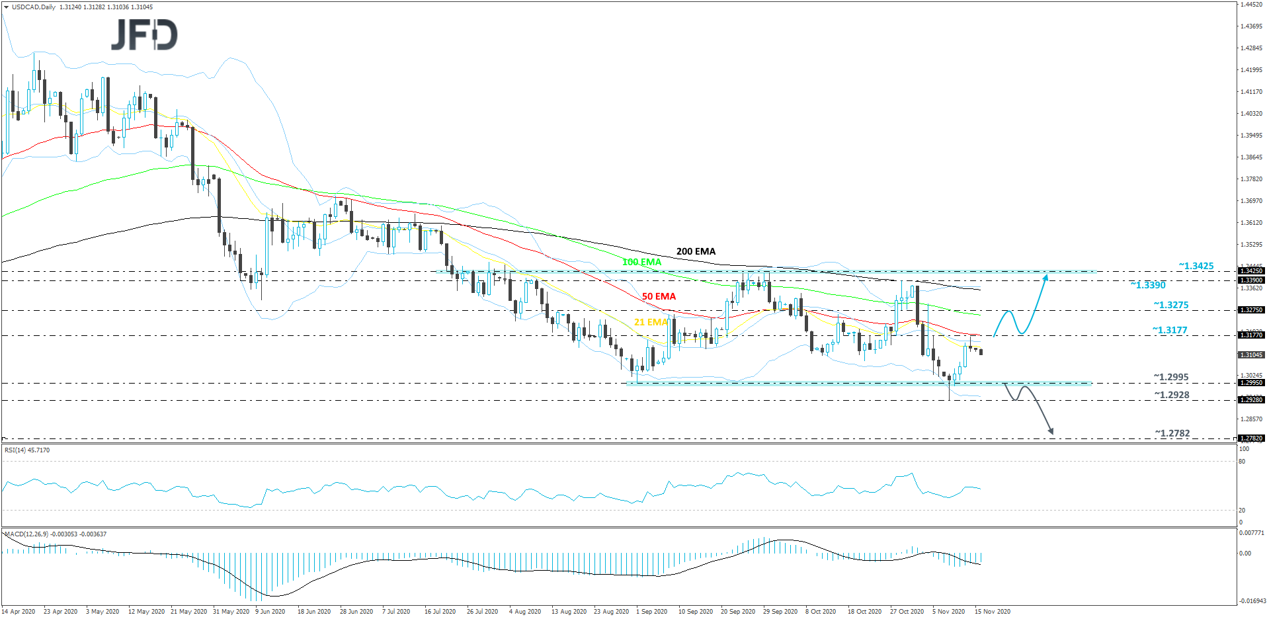
Task: Click the 14 Apr 2020 date label
Action: (19, 612)
